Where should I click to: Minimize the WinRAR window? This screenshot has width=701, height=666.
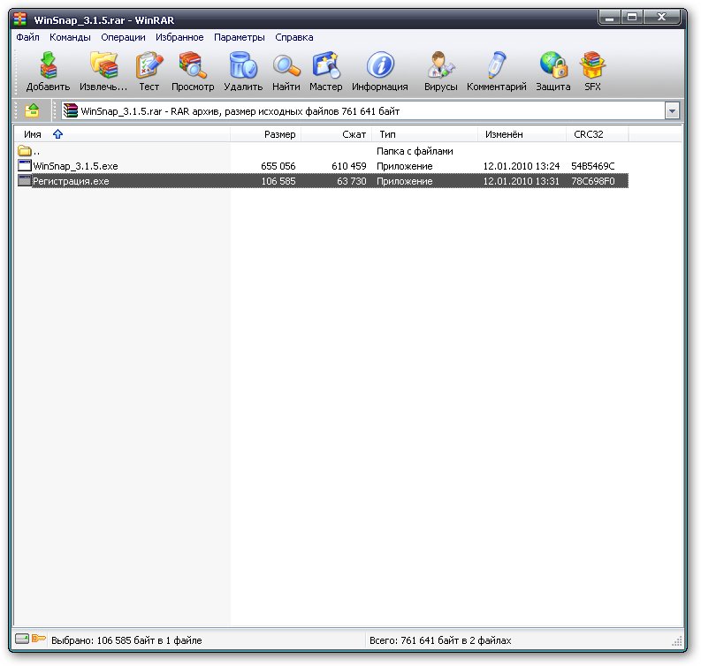click(x=609, y=18)
